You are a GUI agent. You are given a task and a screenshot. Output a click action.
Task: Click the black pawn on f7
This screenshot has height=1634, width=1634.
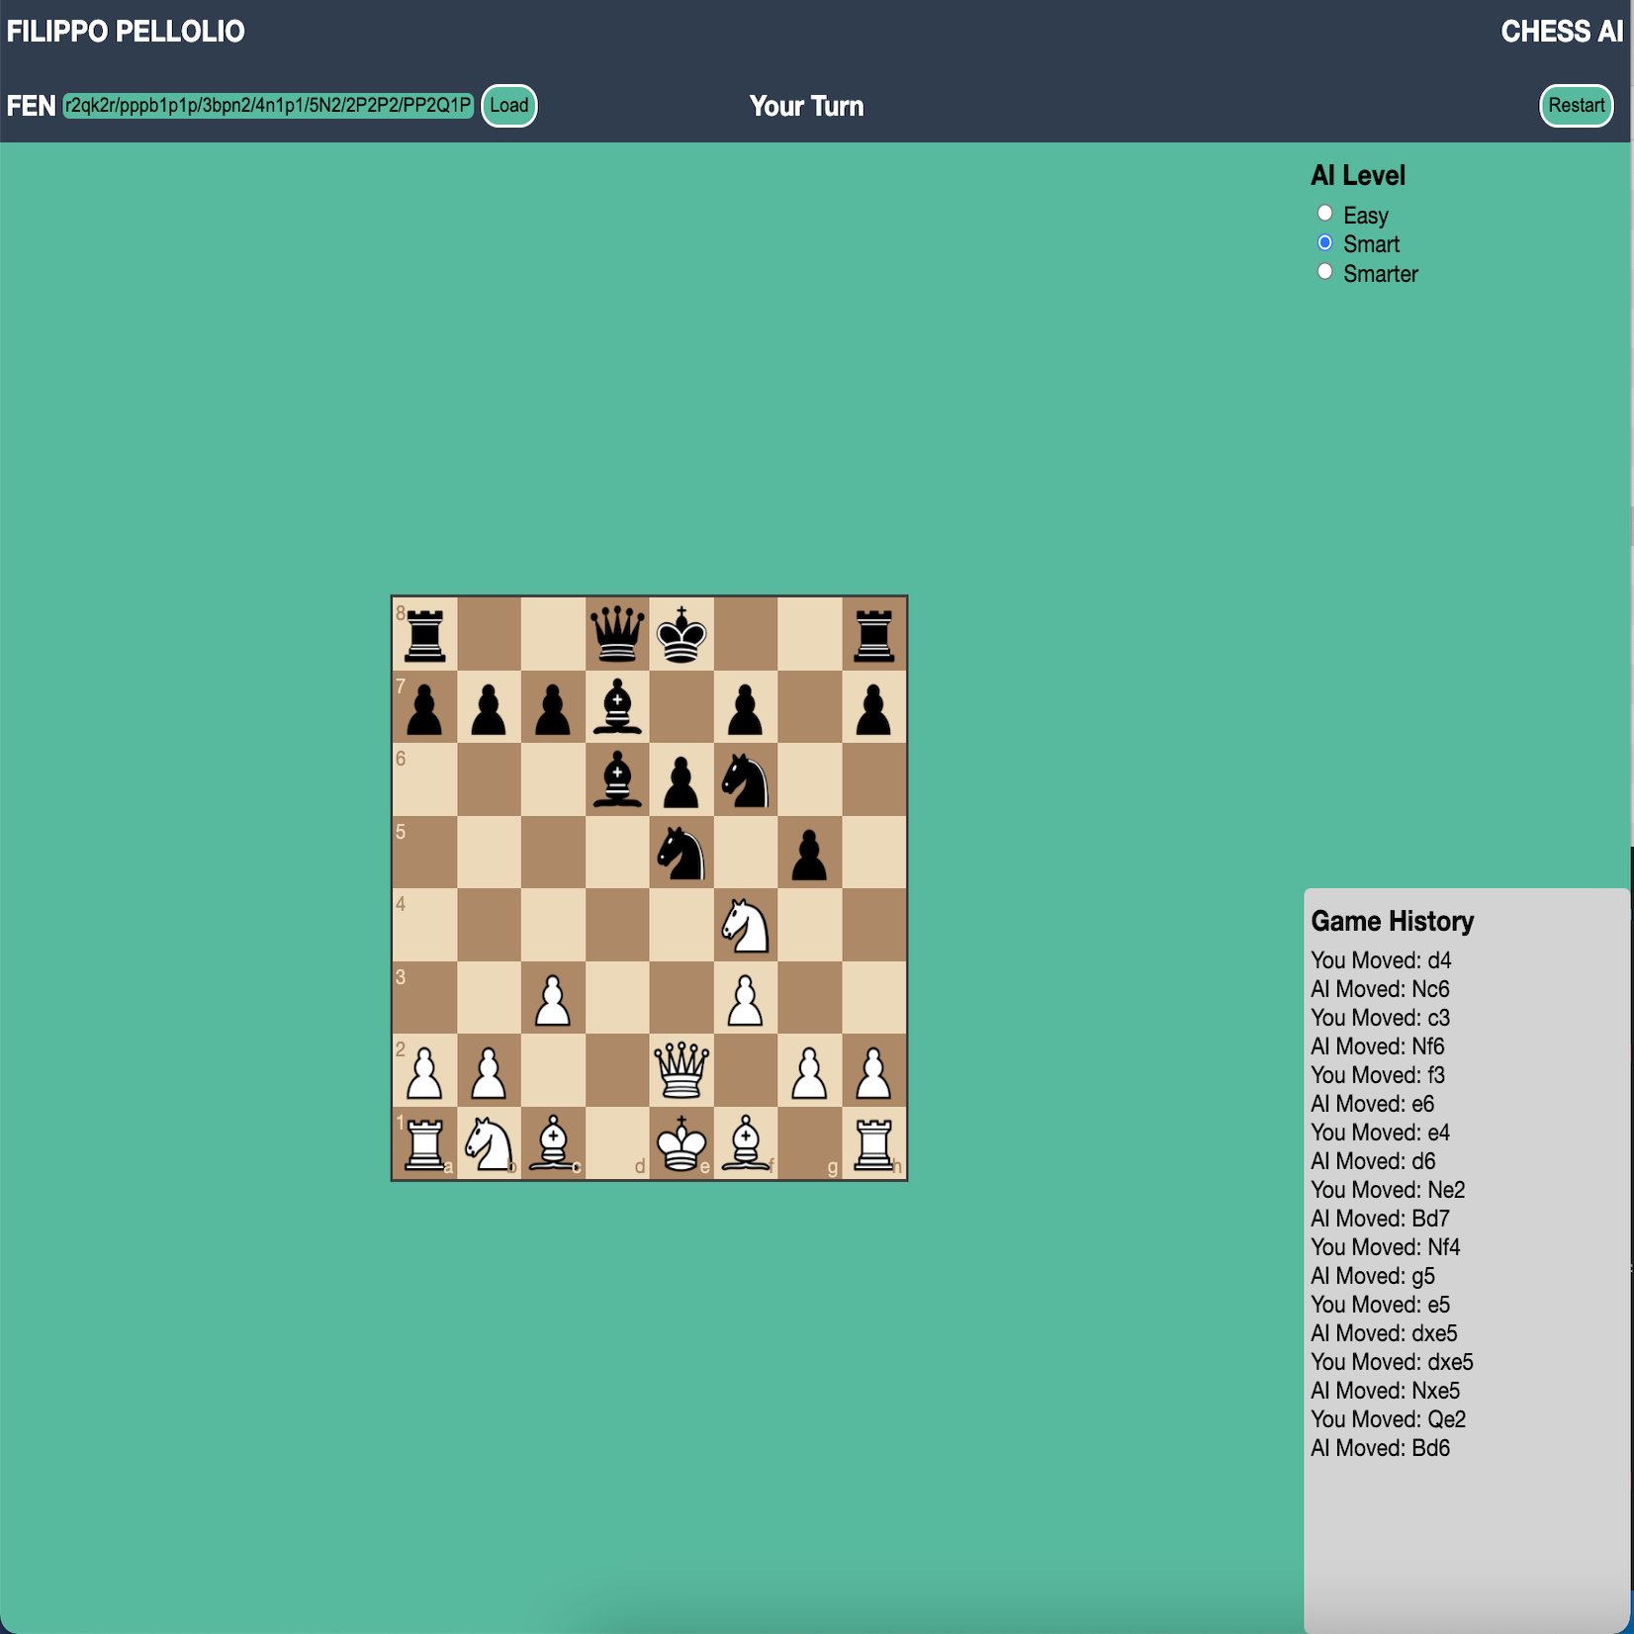tap(746, 706)
